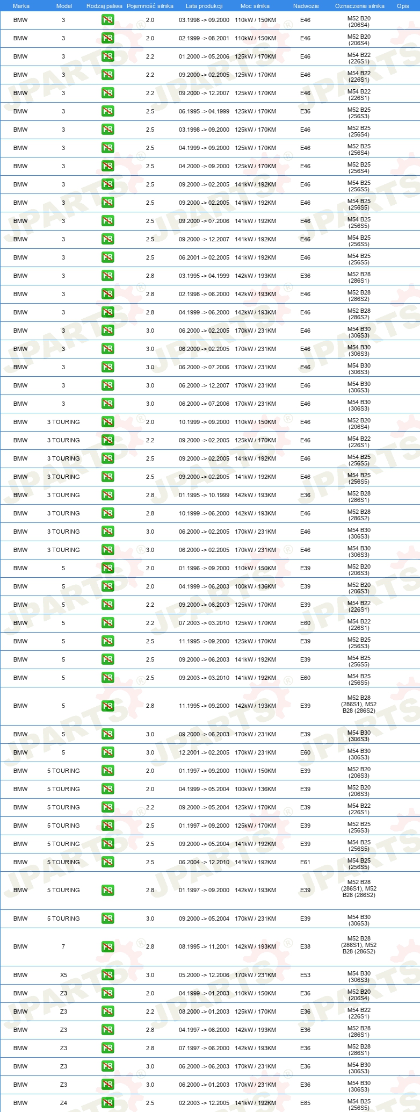The height and width of the screenshot is (1112, 420).
Task: Click the fuel icon in the 02.1998 -> 06.2000 row
Action: click(x=108, y=294)
